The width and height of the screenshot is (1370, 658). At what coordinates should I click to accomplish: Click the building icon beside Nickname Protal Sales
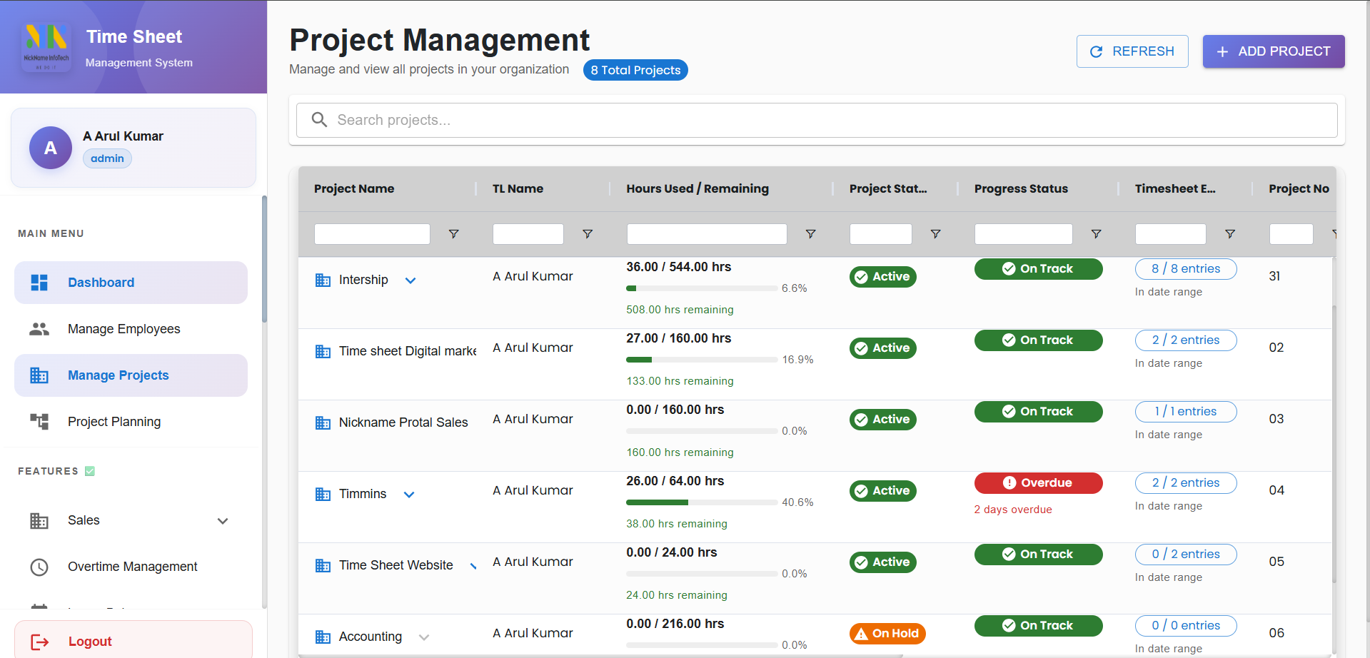click(x=322, y=422)
